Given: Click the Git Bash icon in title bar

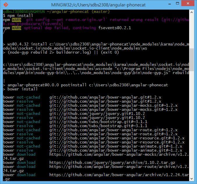Looking at the screenshot, I should 6,5.
